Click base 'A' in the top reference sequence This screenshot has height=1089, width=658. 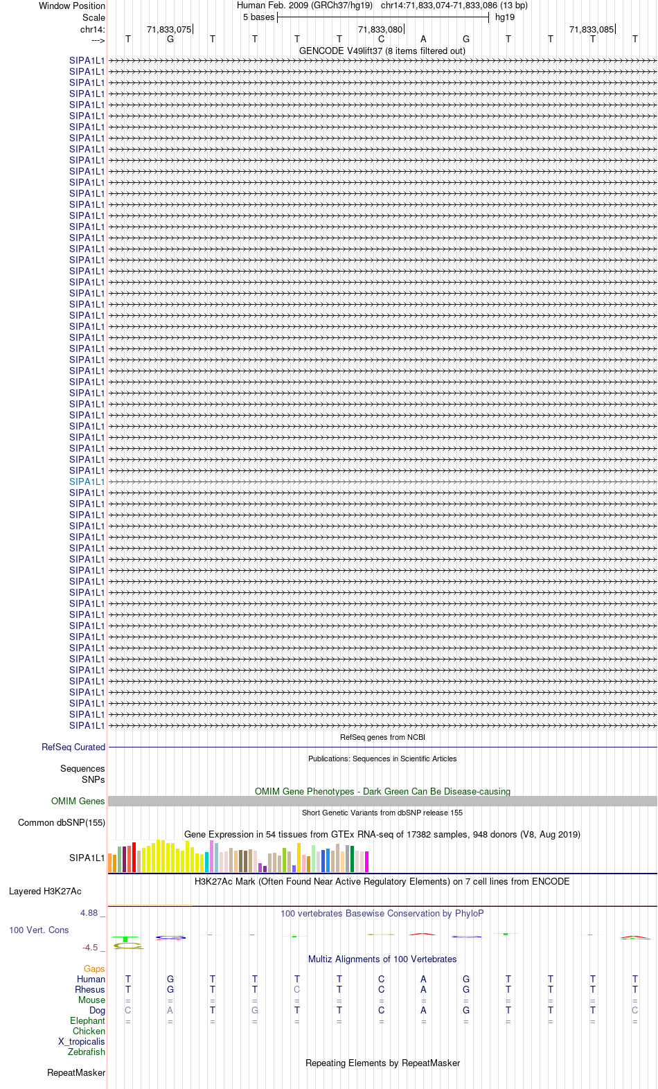tap(423, 39)
